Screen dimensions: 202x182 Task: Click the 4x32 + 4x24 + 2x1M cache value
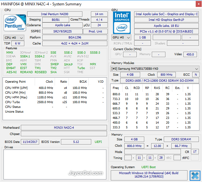coord(75,44)
